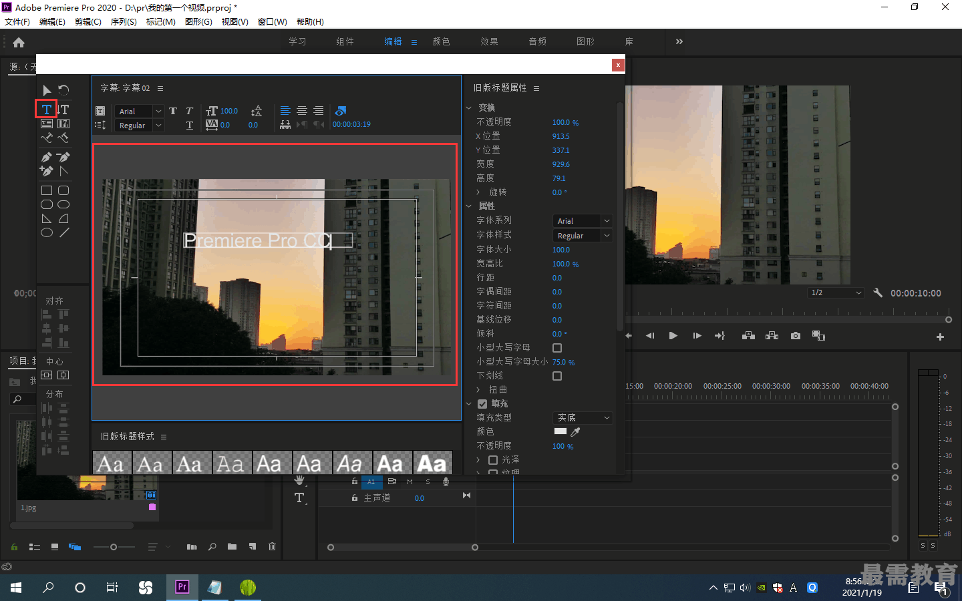The image size is (962, 601).
Task: Collapse the Properties section
Action: click(469, 206)
